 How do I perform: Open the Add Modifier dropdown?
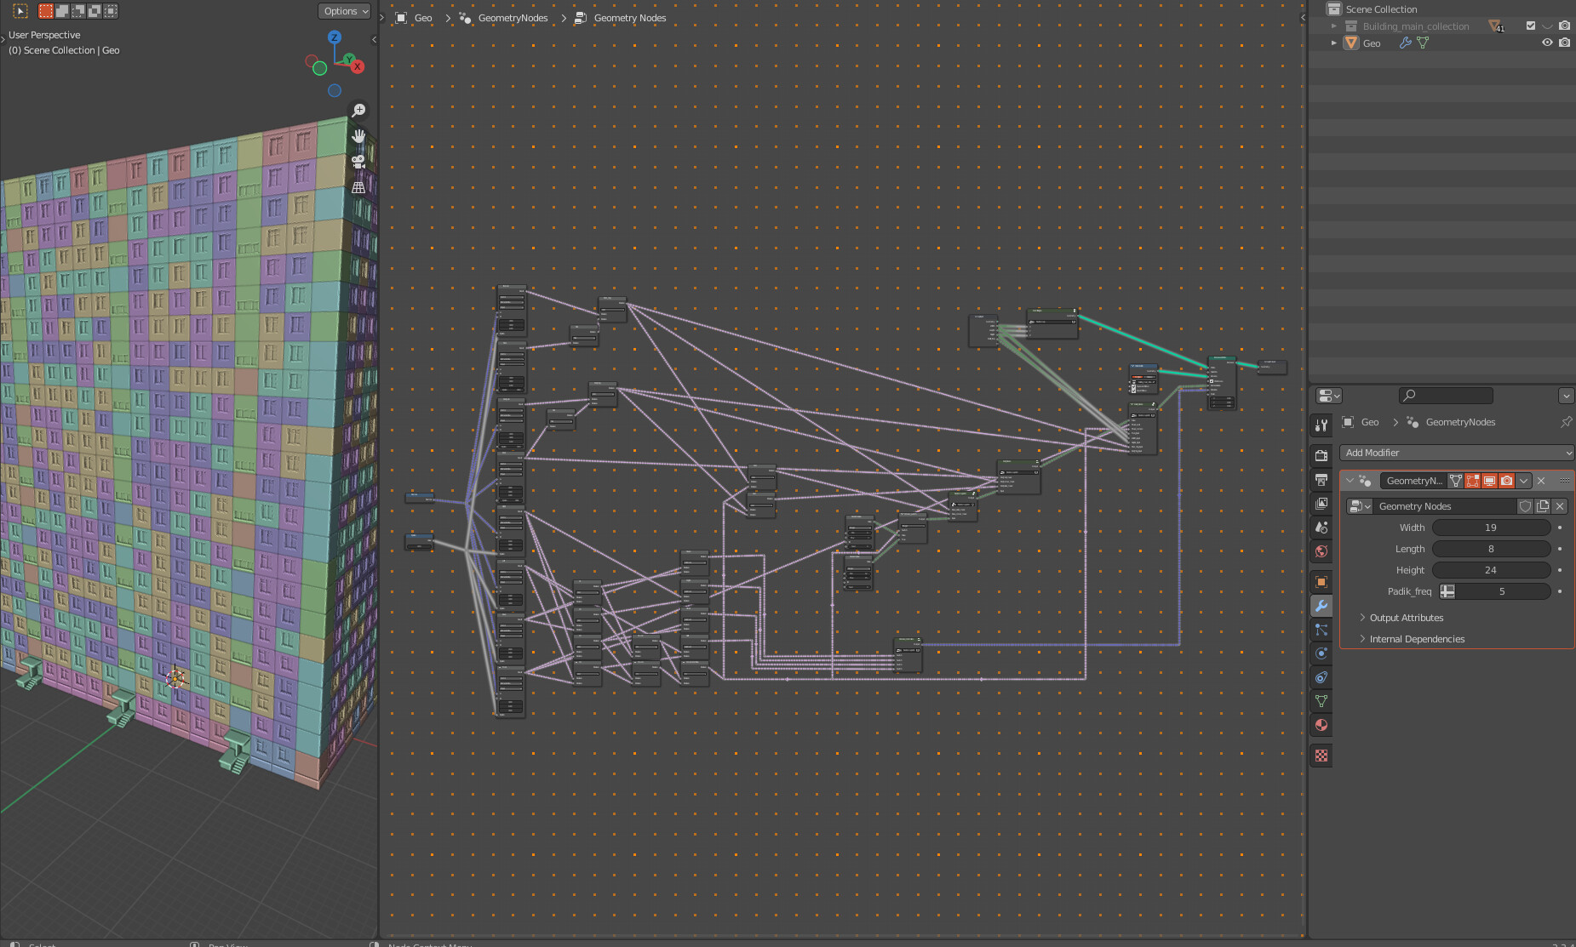coord(1456,453)
